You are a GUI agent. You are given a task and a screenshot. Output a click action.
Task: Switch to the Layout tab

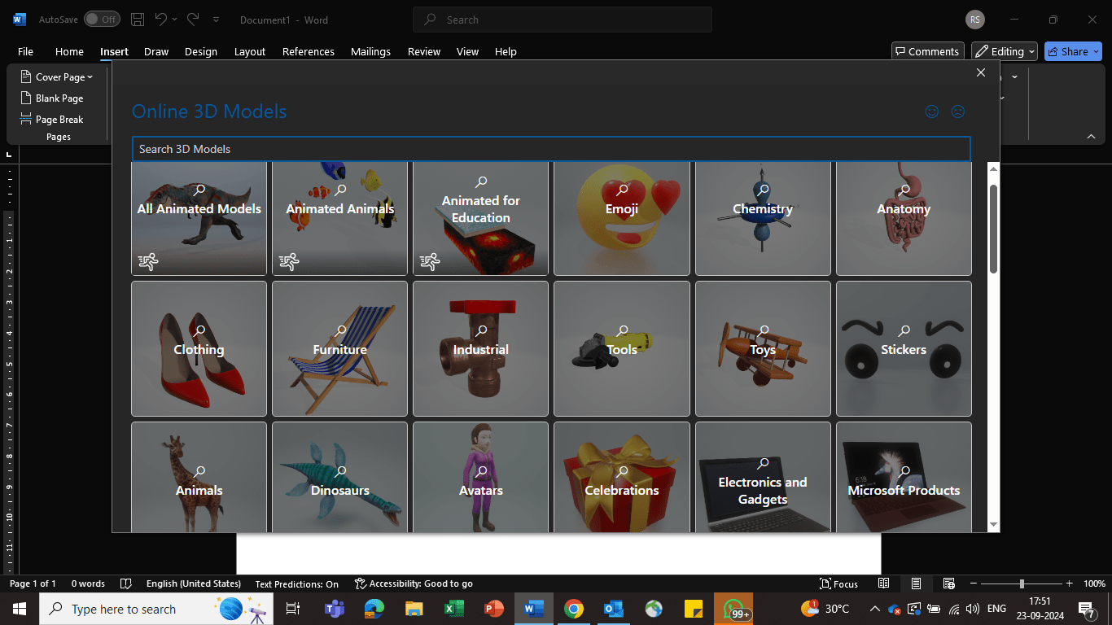(250, 51)
